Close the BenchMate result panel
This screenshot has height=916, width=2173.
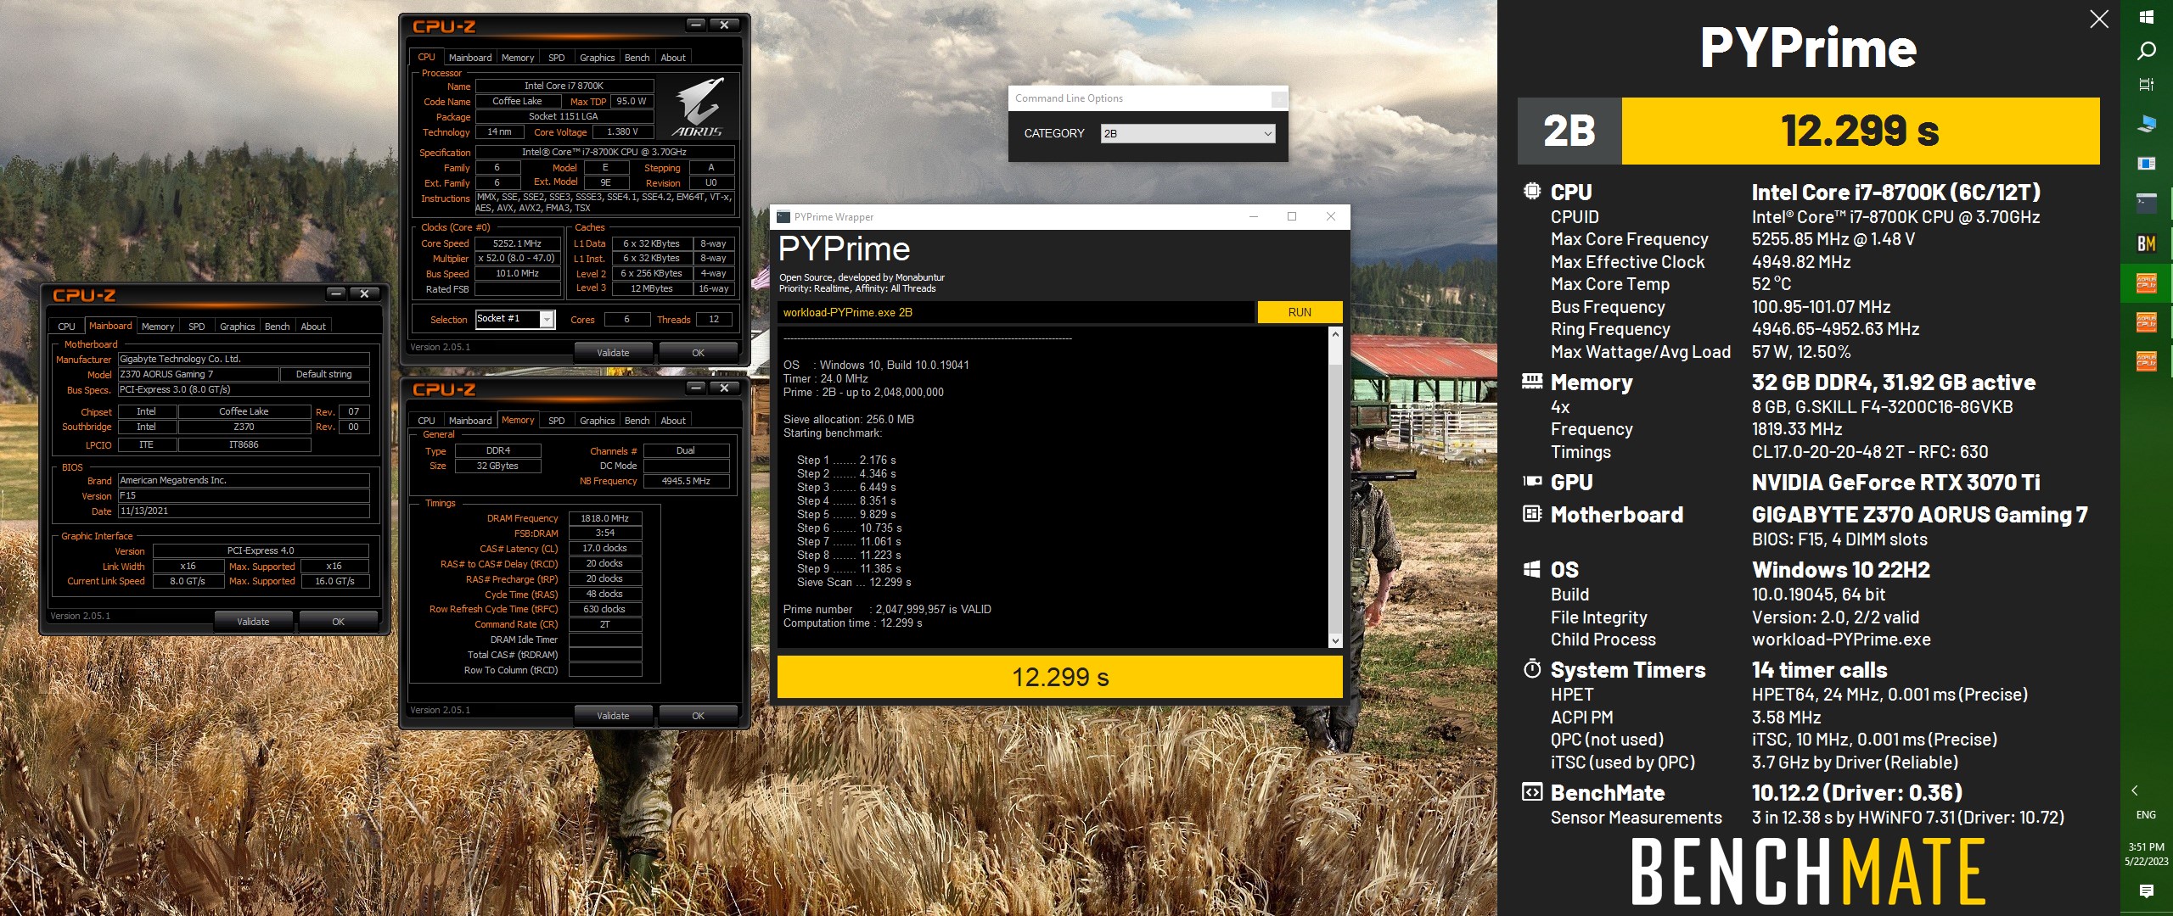2098,19
